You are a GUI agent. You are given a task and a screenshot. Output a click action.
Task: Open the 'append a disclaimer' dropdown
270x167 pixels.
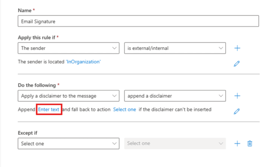[175, 96]
